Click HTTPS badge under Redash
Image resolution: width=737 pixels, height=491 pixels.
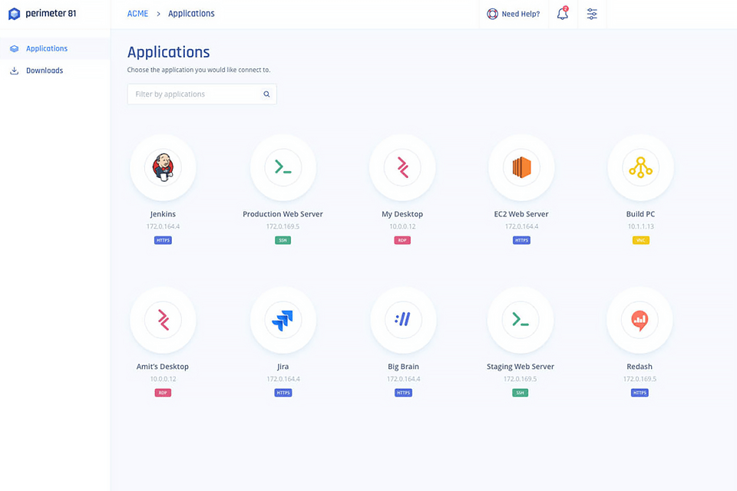(x=640, y=393)
